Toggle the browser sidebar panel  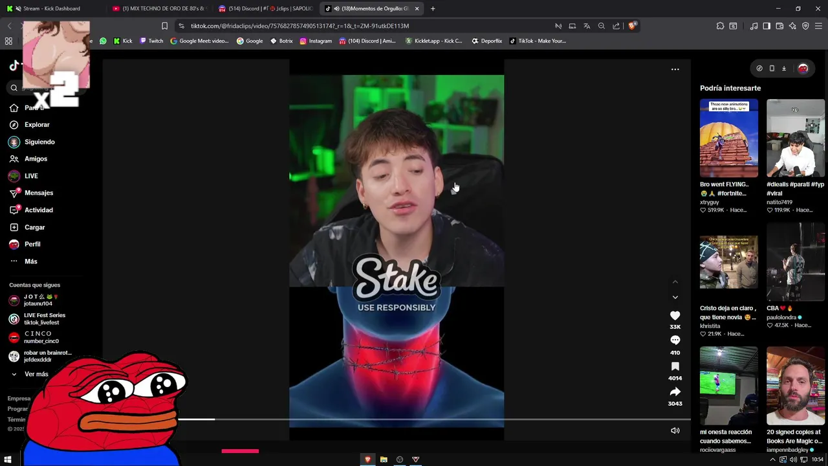tap(767, 26)
